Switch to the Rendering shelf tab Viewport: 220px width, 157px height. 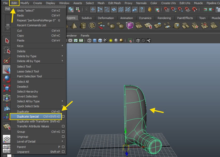164,18
